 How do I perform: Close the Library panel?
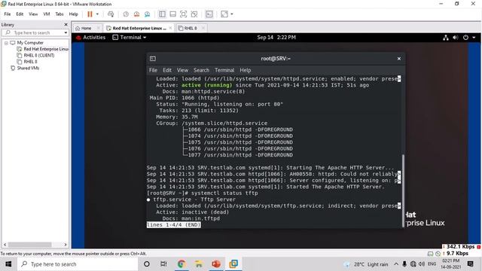[66, 25]
